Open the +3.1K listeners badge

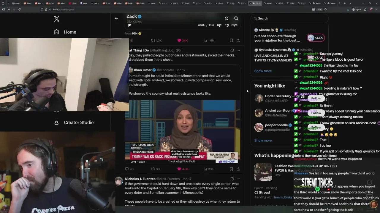[x=316, y=38]
